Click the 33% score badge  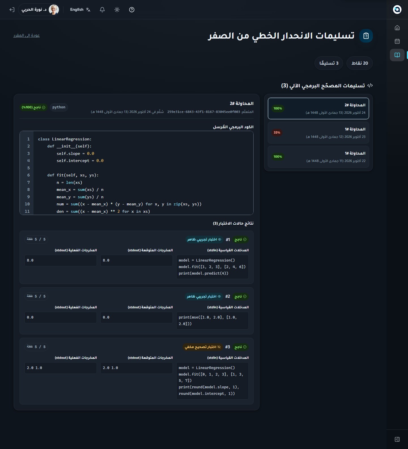click(277, 132)
